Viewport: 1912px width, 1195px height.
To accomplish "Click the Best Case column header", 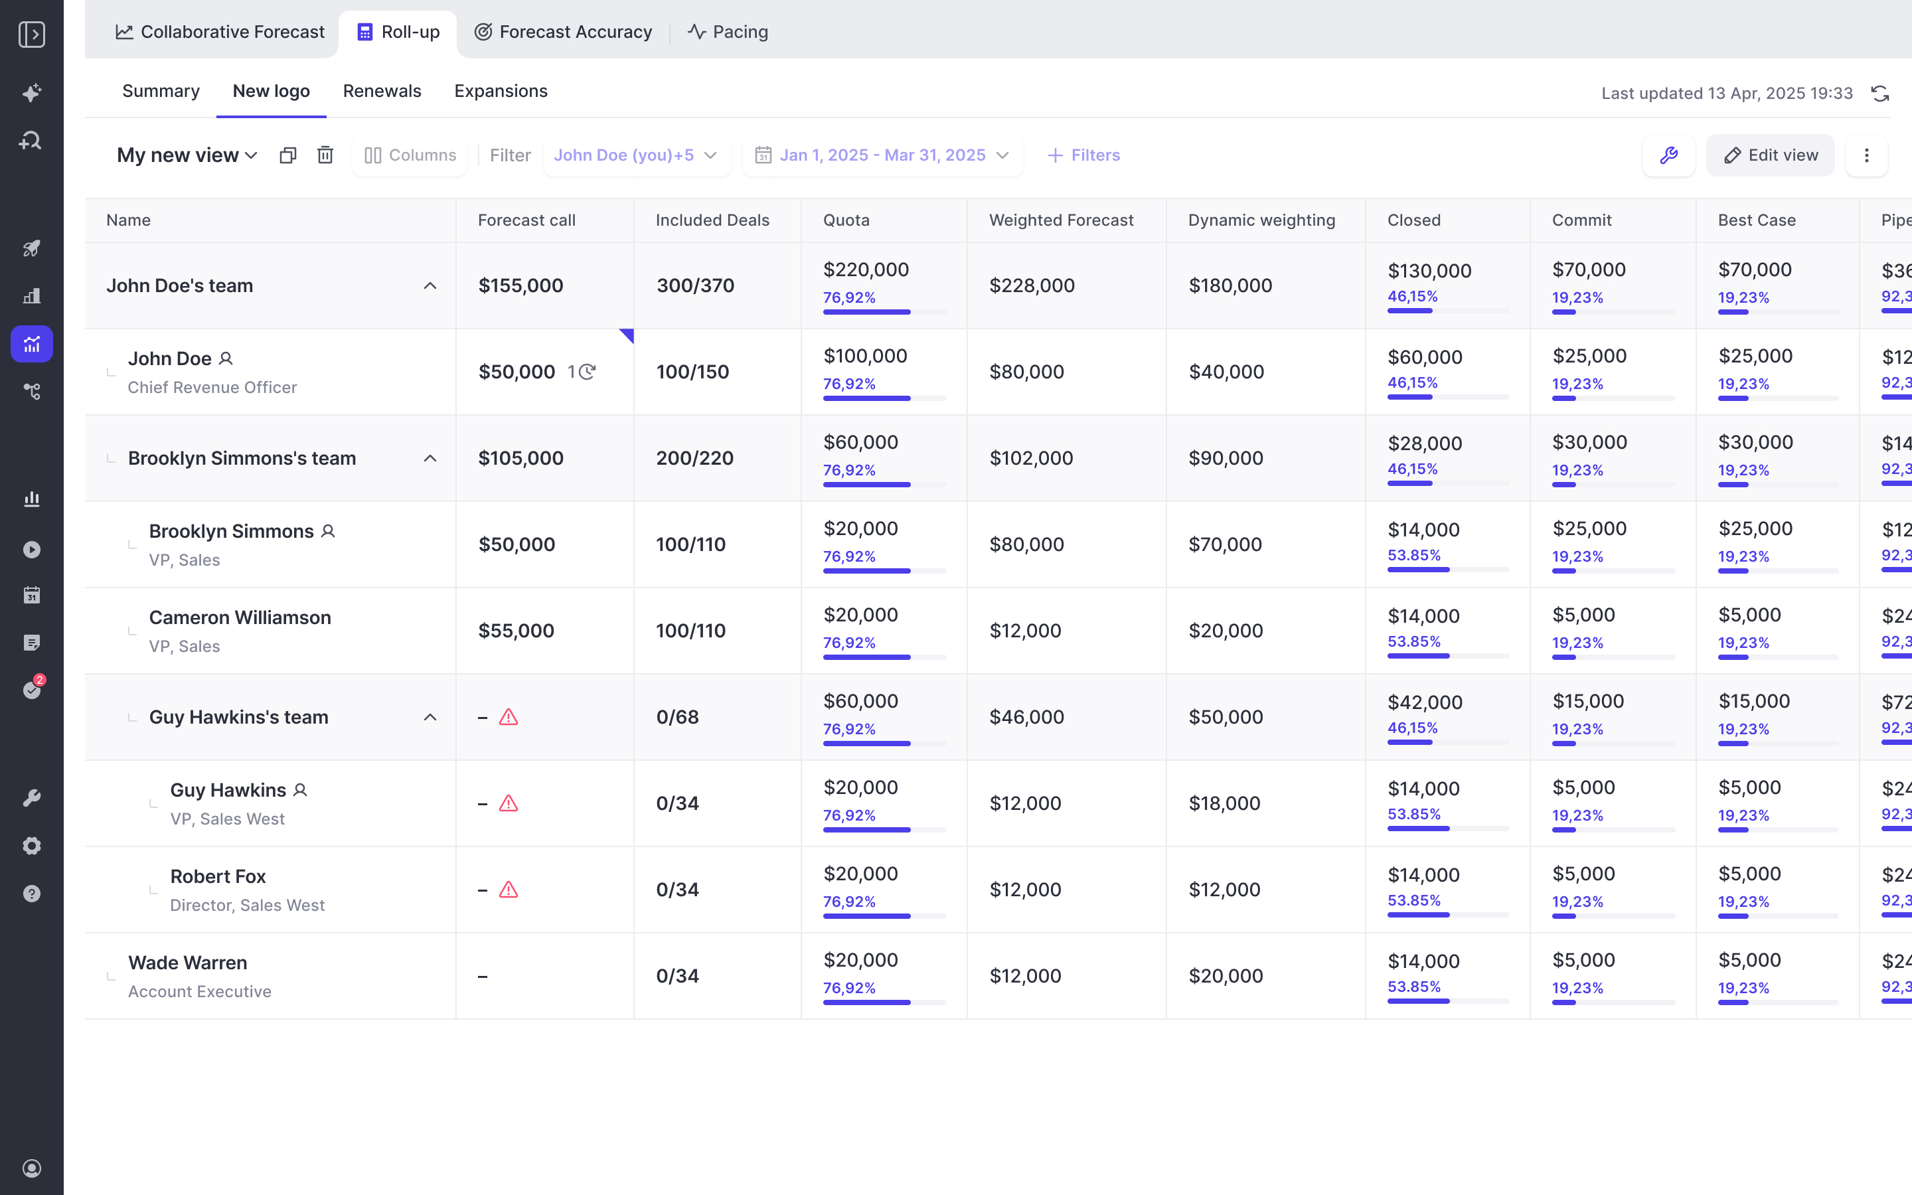I will coord(1757,220).
